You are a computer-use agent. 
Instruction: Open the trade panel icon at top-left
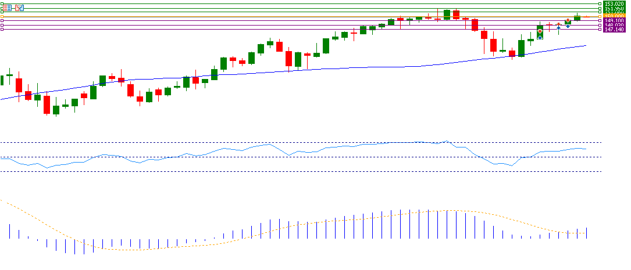pos(20,8)
